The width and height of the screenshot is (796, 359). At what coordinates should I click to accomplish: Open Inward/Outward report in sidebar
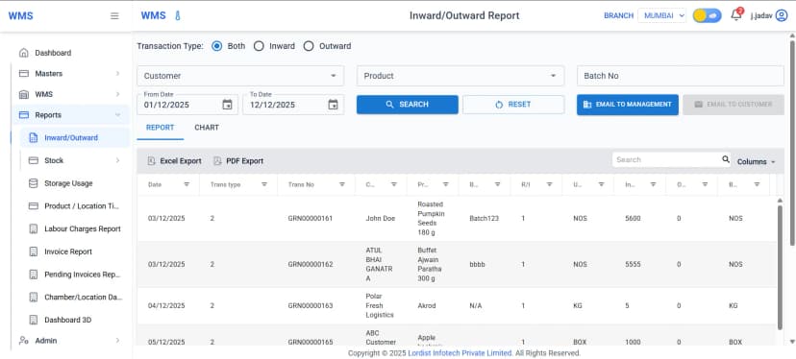coord(75,137)
